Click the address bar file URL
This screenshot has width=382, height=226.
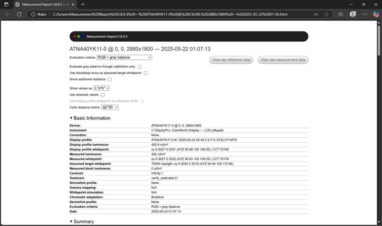[x=170, y=14]
